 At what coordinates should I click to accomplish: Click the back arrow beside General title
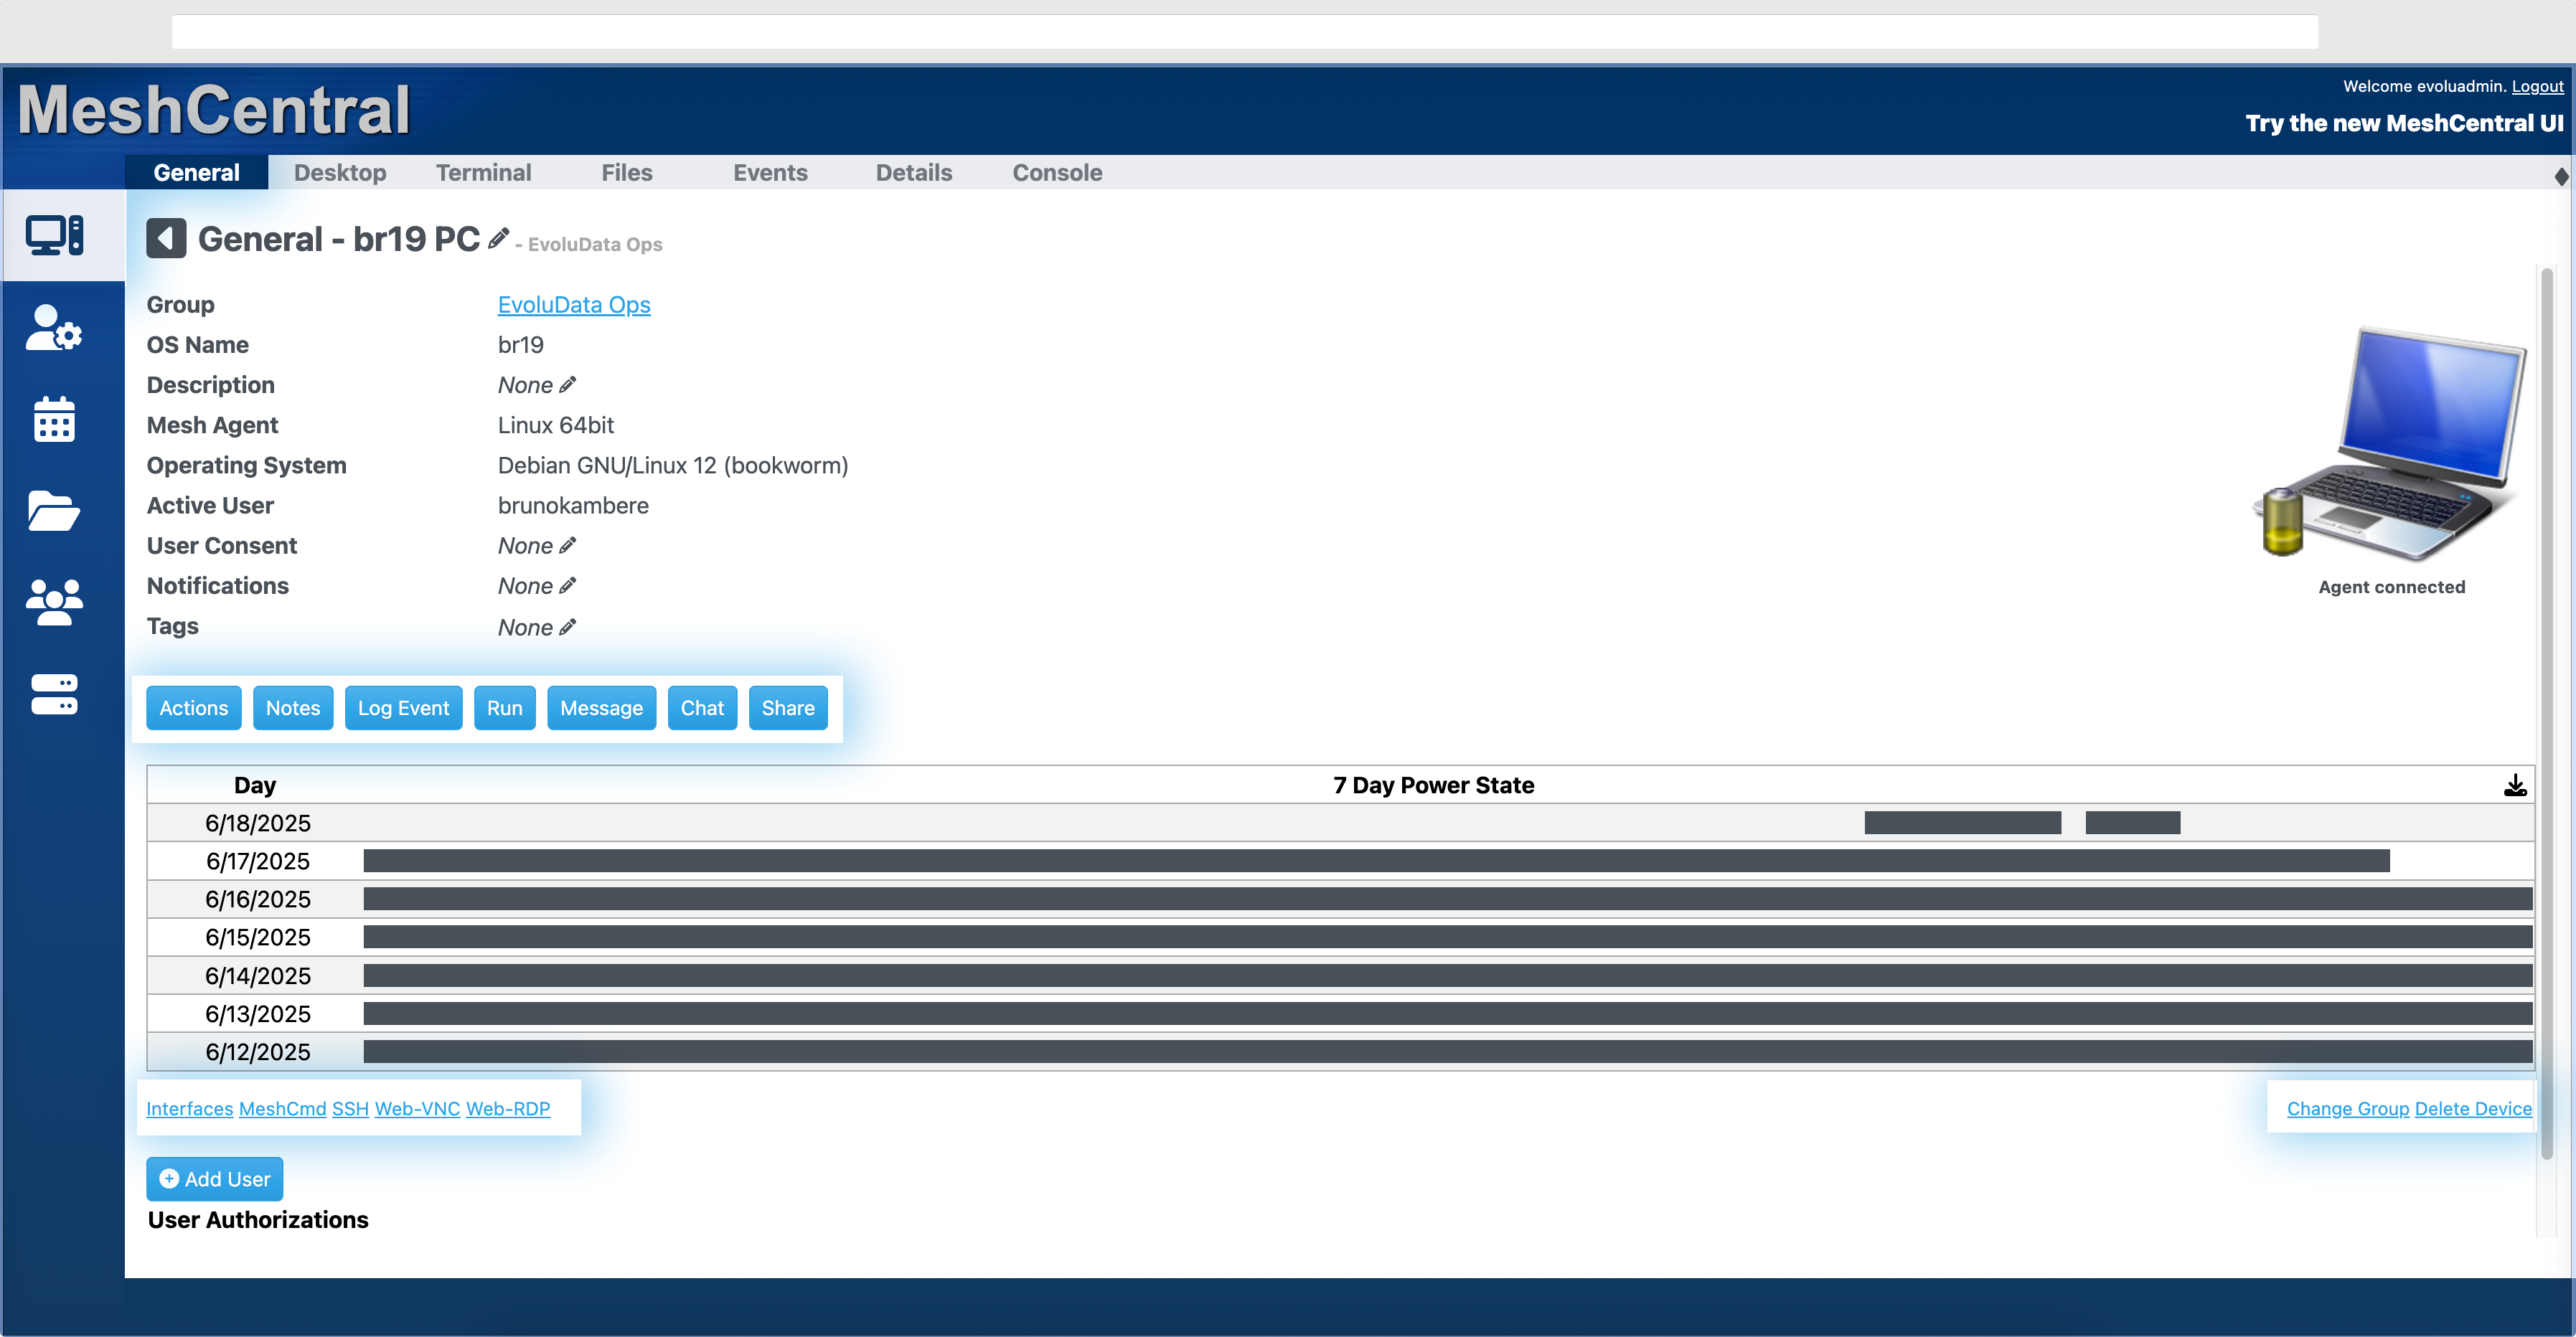(x=166, y=239)
